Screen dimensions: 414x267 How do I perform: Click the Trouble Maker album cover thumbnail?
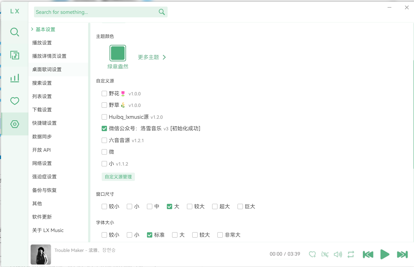tap(41, 254)
